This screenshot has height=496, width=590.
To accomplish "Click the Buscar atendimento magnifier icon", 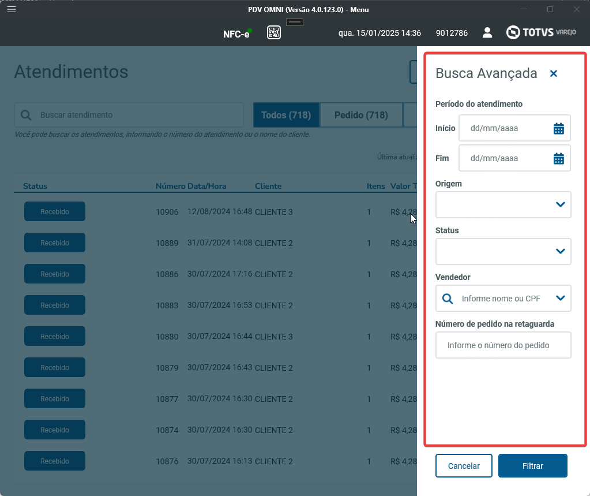I will (x=26, y=115).
